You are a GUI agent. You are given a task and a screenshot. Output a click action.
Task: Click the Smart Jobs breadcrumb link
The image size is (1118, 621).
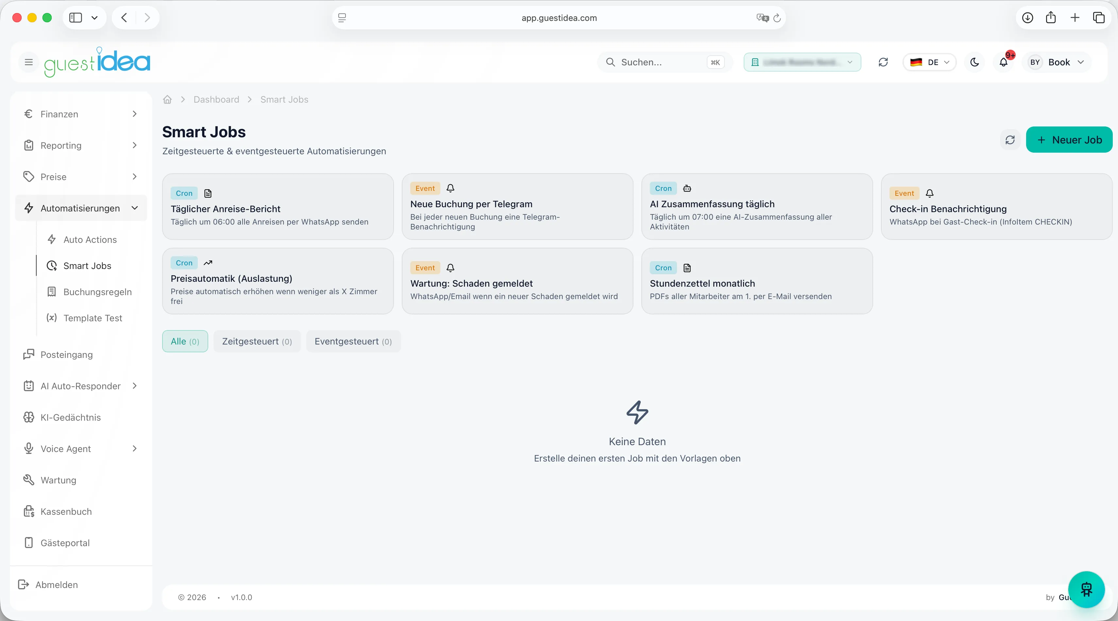(x=284, y=99)
